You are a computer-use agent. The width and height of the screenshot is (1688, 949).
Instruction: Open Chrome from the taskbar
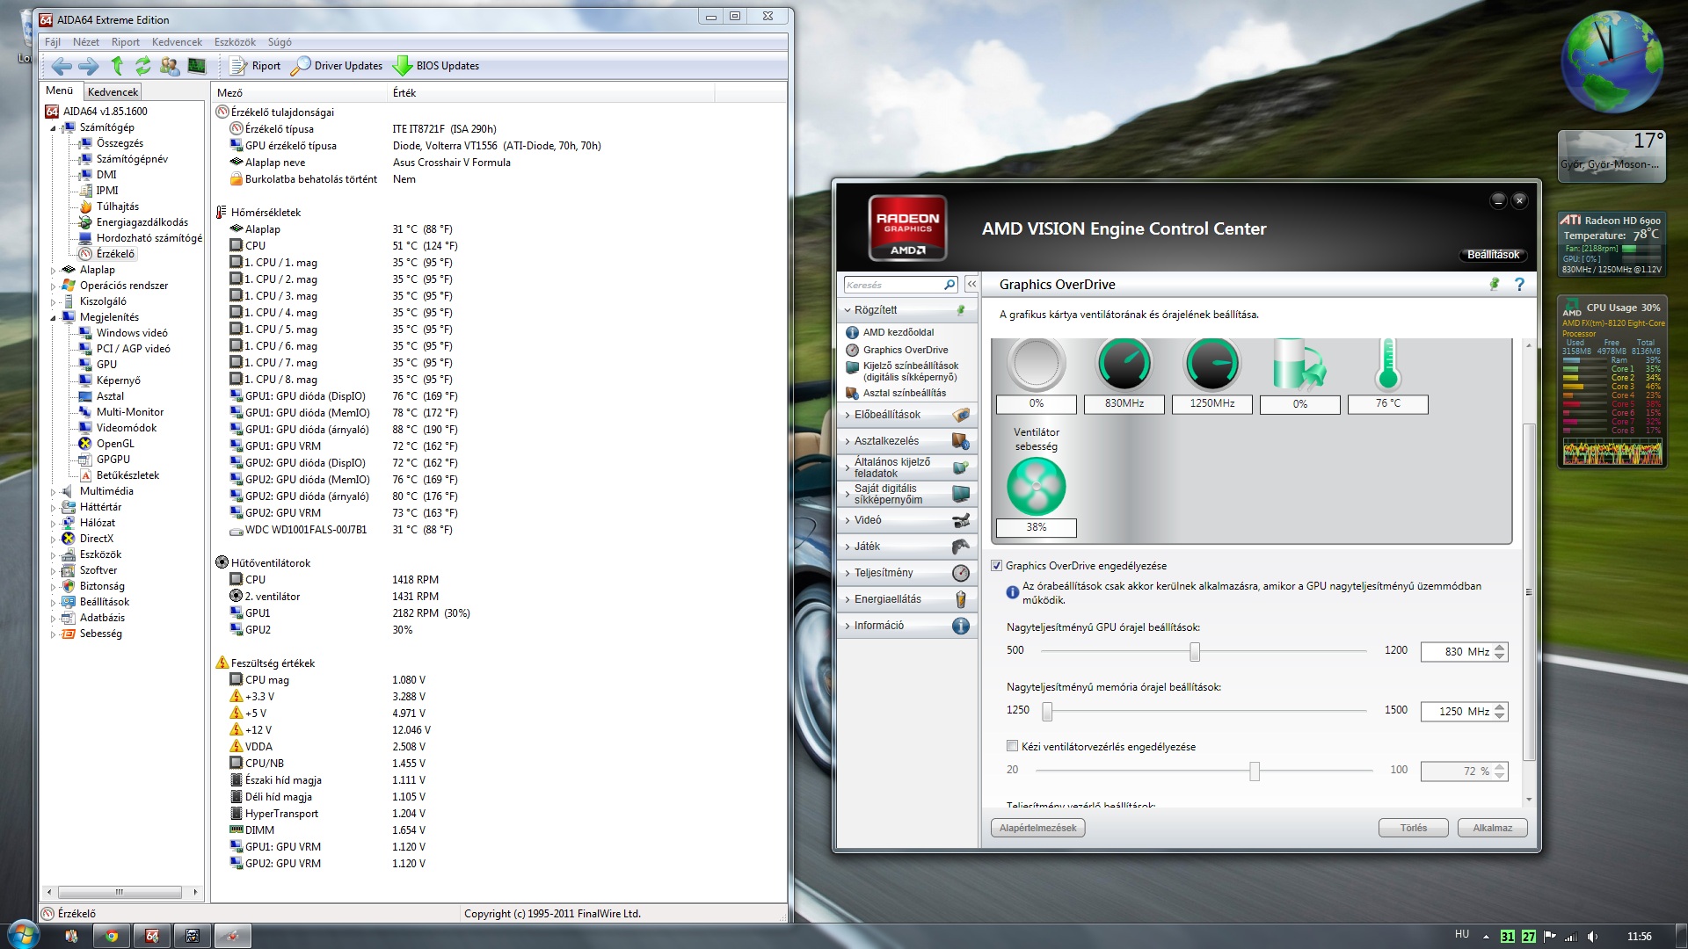click(112, 936)
